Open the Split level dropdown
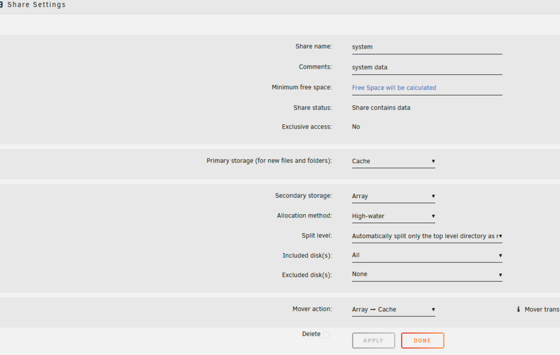The width and height of the screenshot is (560, 355). pyautogui.click(x=427, y=236)
